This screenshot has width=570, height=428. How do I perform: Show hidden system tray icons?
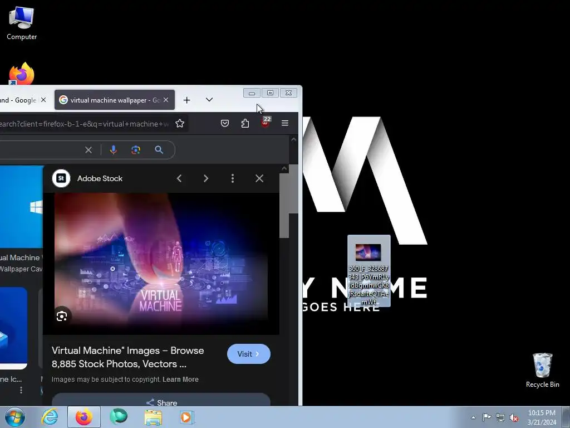coord(473,417)
